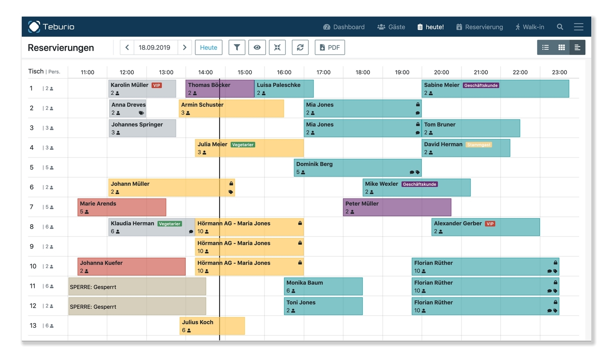Open Johanna Kuefer reservation
This screenshot has width=613, height=363.
click(x=132, y=267)
